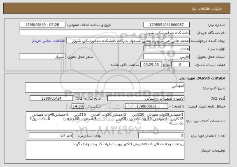Click the quantity field showing 5
The width and height of the screenshot is (237, 167).
[161, 136]
